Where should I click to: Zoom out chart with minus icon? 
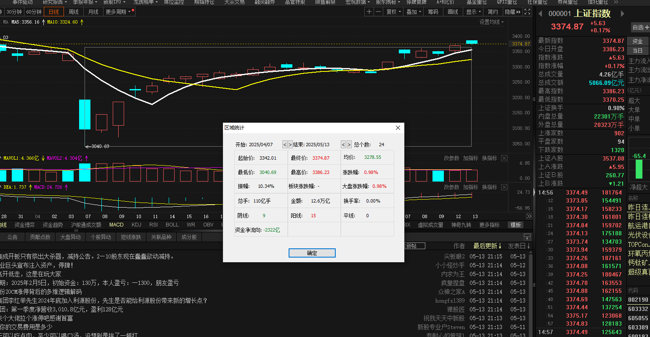pos(379,12)
